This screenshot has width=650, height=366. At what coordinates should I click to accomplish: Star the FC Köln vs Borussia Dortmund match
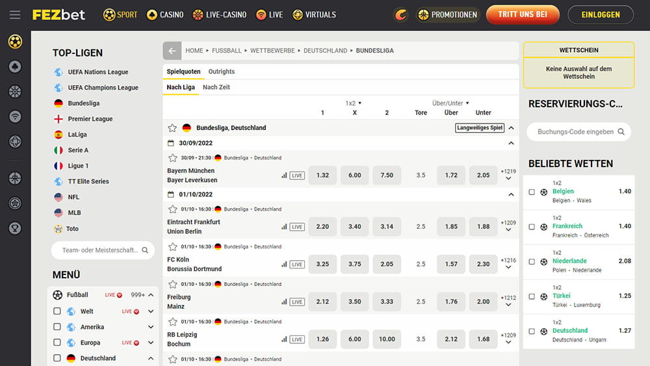click(173, 246)
